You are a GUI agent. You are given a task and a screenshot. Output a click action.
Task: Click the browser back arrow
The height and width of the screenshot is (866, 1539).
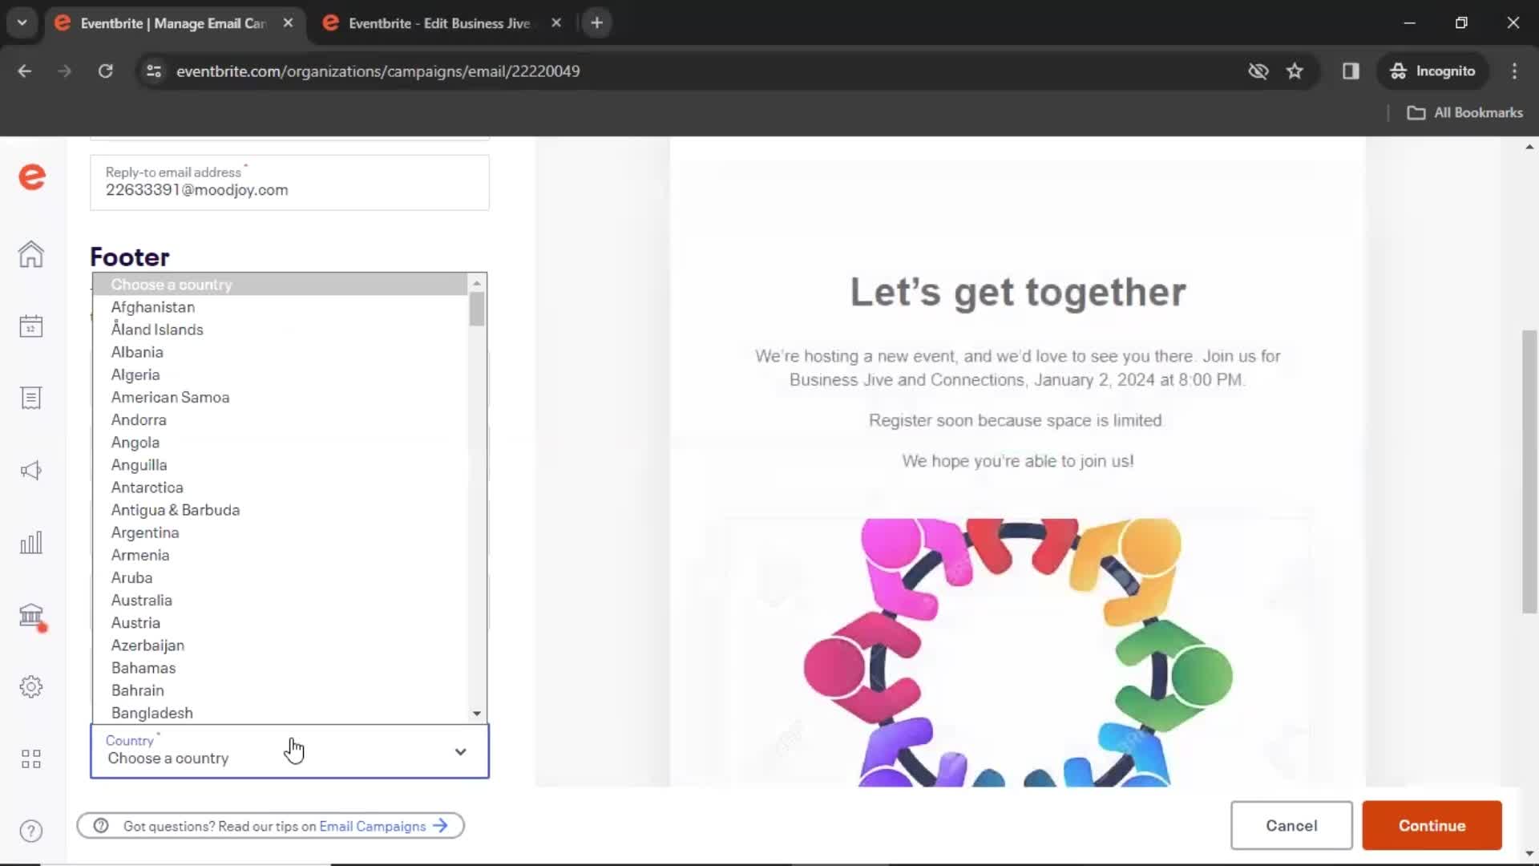[25, 71]
